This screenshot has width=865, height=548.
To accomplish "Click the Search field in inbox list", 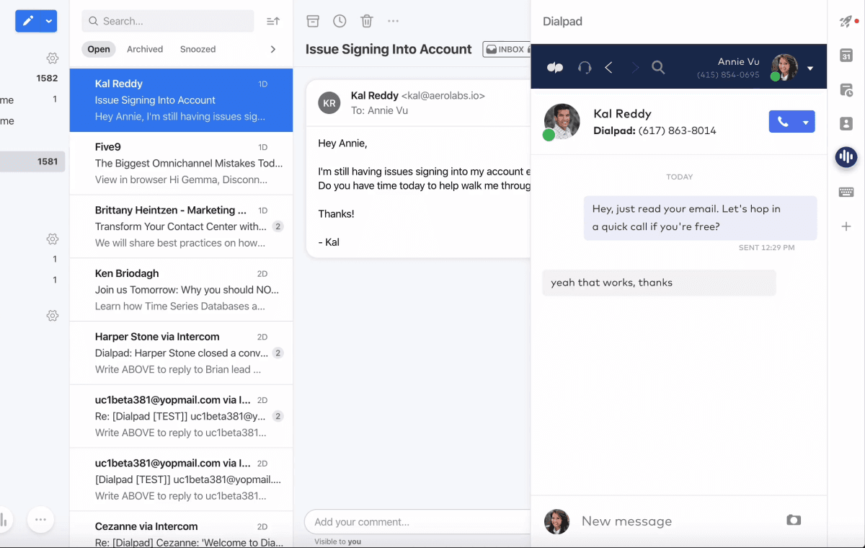I will point(168,21).
